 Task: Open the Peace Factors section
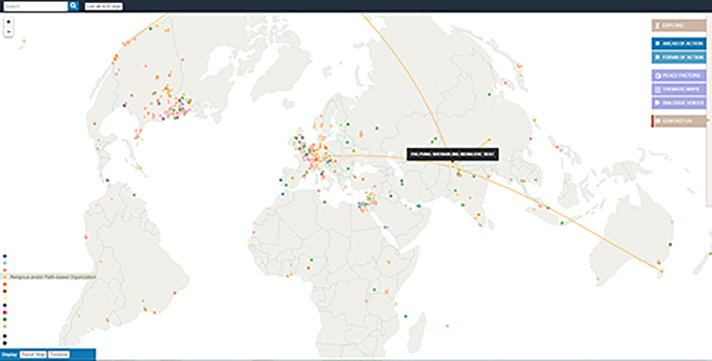(679, 75)
